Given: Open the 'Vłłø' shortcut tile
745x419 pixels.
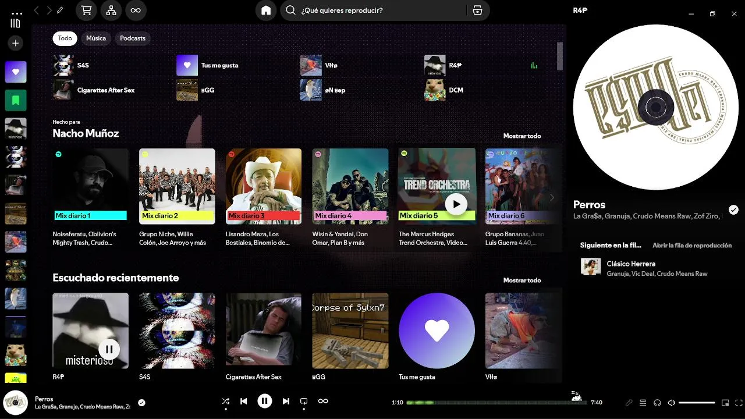Looking at the screenshot, I should click(360, 65).
